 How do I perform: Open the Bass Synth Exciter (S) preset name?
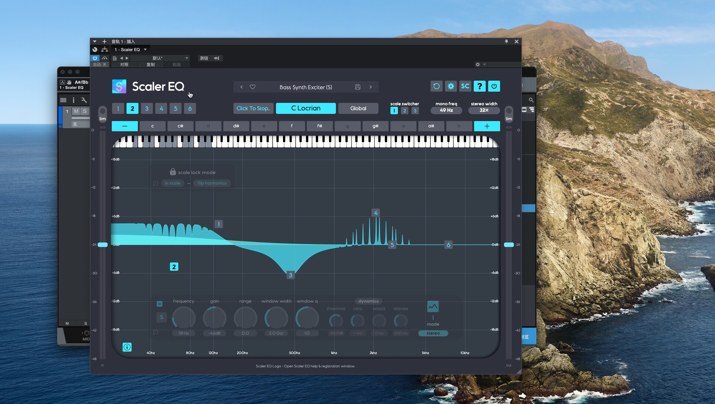pos(306,87)
